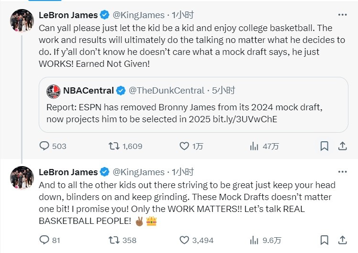Share the first LeBron James tweet
The width and height of the screenshot is (358, 253).
[x=342, y=146]
